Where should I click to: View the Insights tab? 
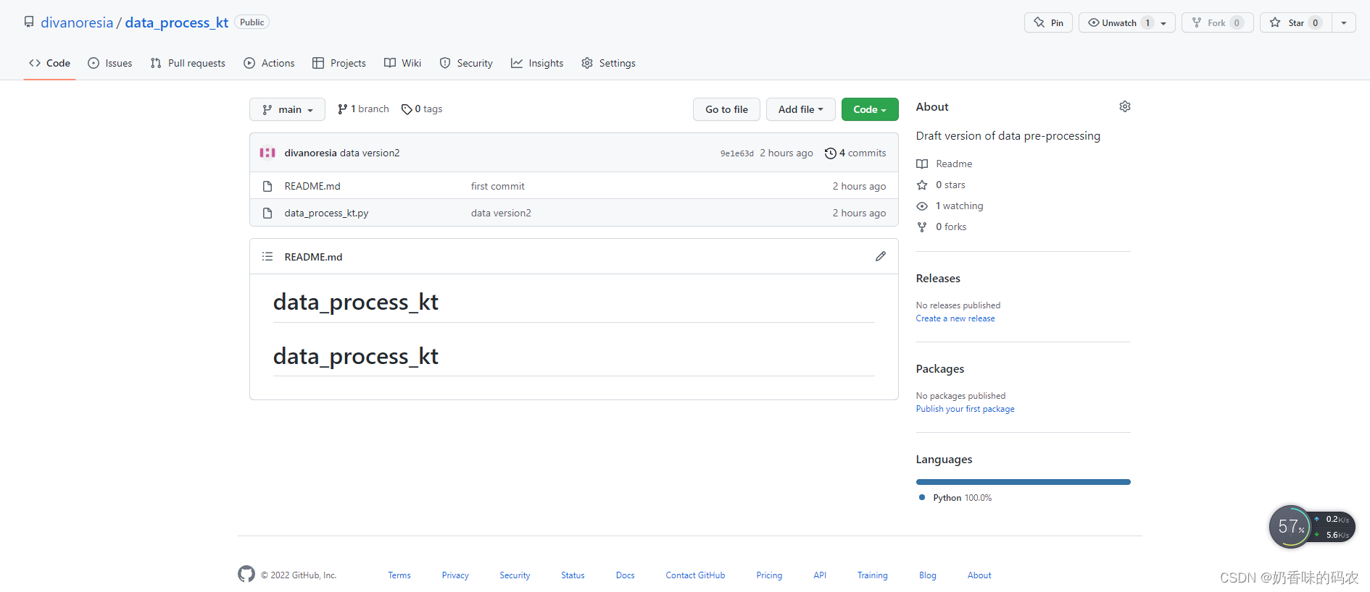click(x=537, y=63)
